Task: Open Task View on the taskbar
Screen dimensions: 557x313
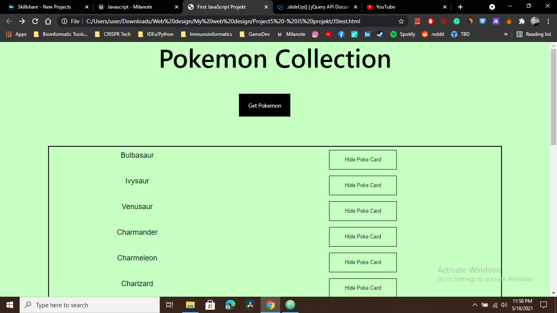Action: click(170, 305)
